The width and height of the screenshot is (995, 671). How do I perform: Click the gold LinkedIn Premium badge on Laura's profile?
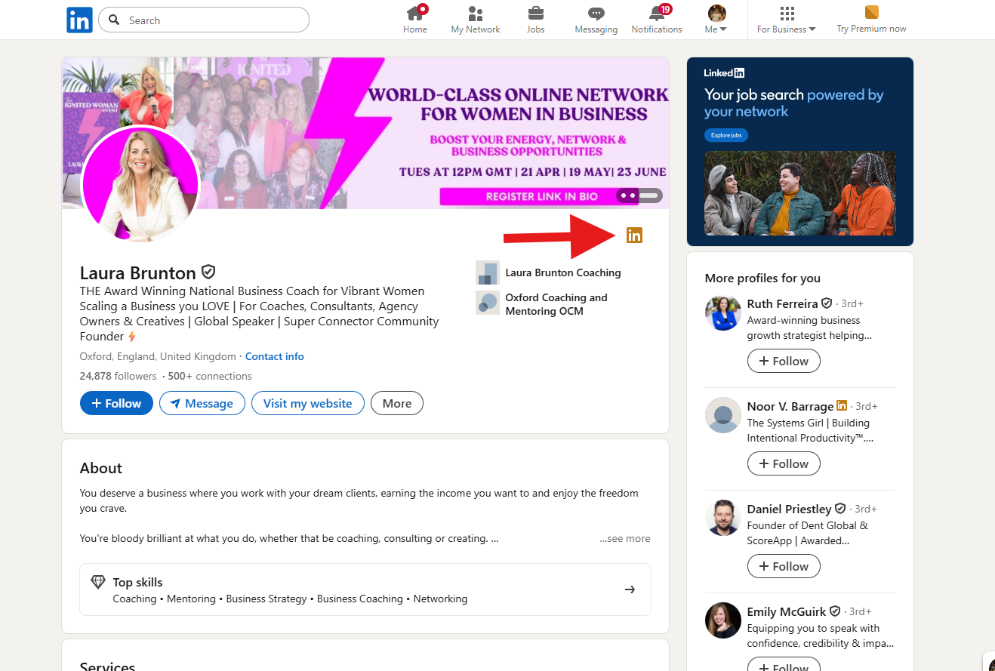click(x=634, y=235)
